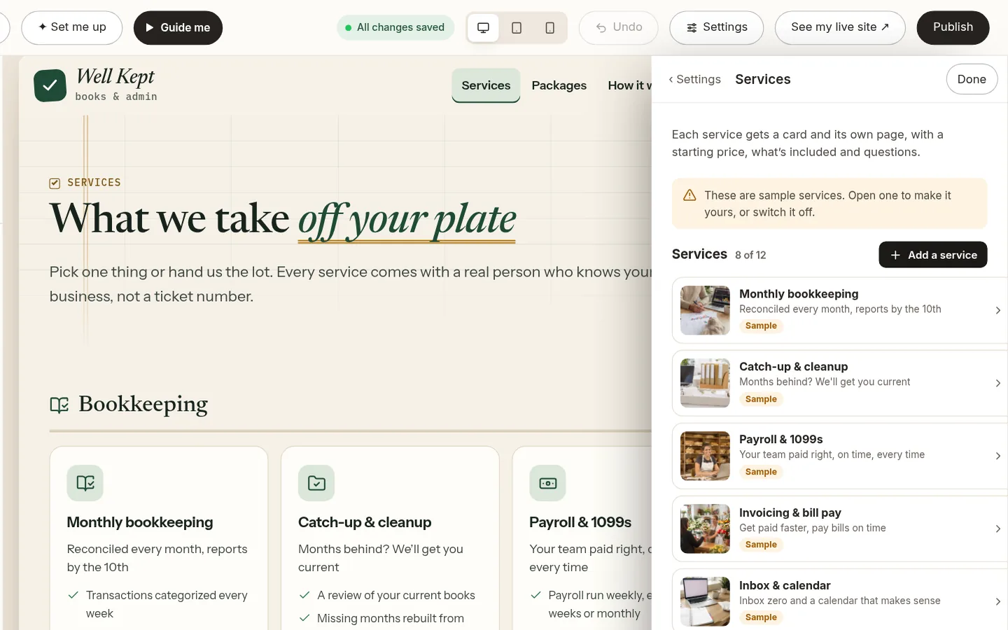This screenshot has width=1008, height=630.
Task: Click the Sample badge under Payroll & 1099s
Action: (761, 472)
